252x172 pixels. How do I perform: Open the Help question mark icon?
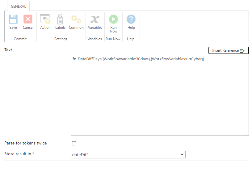[131, 19]
